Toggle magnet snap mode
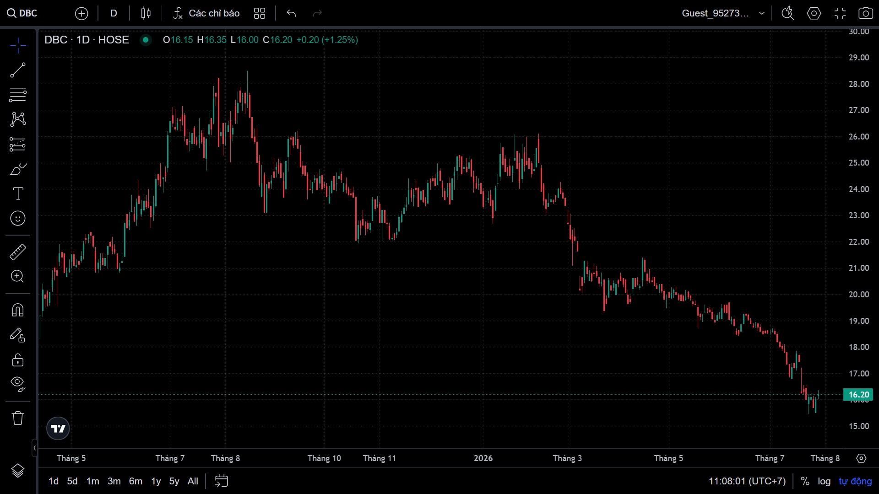Screen dimensions: 879x494 click(x=18, y=310)
